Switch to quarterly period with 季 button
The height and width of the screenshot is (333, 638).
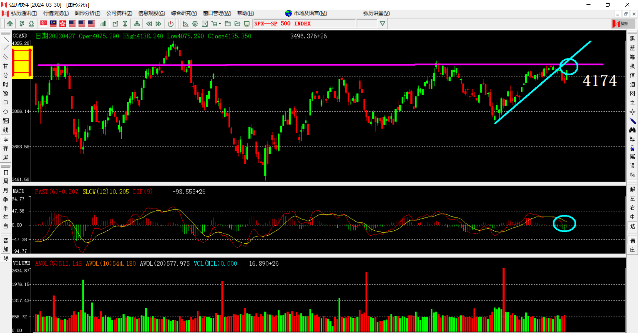click(6, 199)
